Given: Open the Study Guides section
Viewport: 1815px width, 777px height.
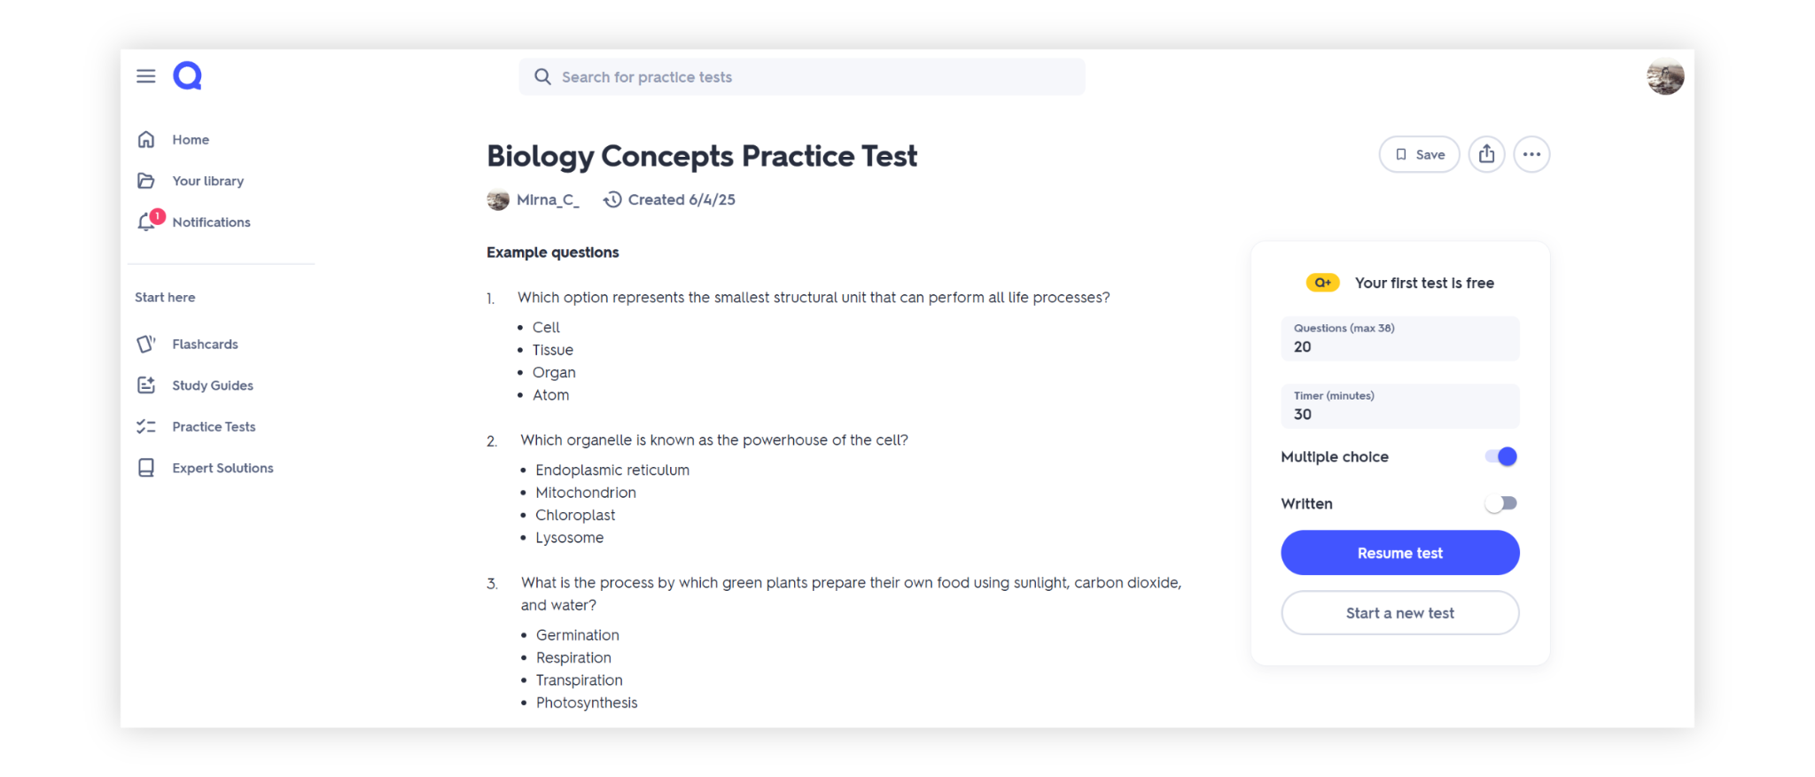Looking at the screenshot, I should click(x=212, y=385).
